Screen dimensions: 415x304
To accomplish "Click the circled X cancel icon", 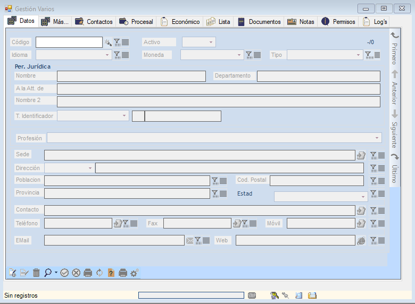I will click(76, 273).
